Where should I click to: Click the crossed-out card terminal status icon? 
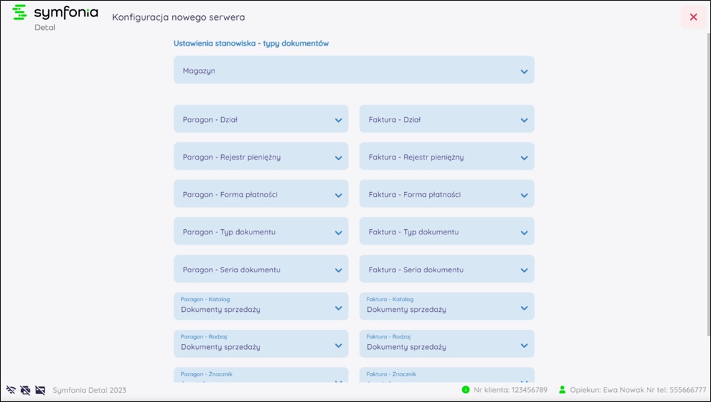(40, 390)
